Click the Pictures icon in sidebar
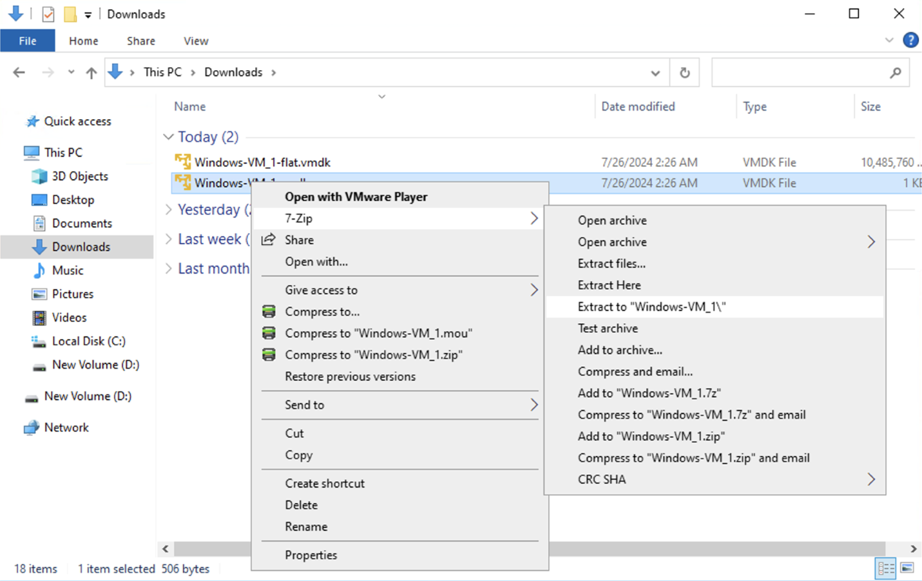The image size is (922, 581). (x=39, y=294)
